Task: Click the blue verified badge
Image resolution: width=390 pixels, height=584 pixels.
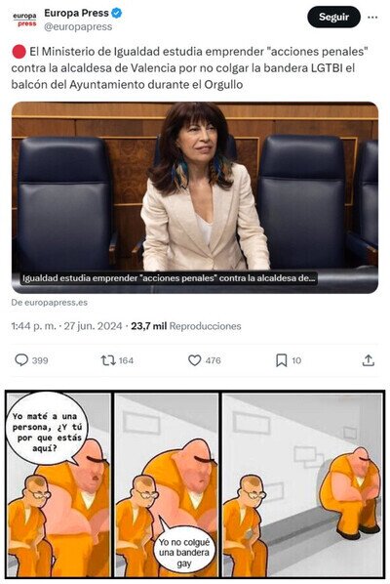Action: (117, 13)
